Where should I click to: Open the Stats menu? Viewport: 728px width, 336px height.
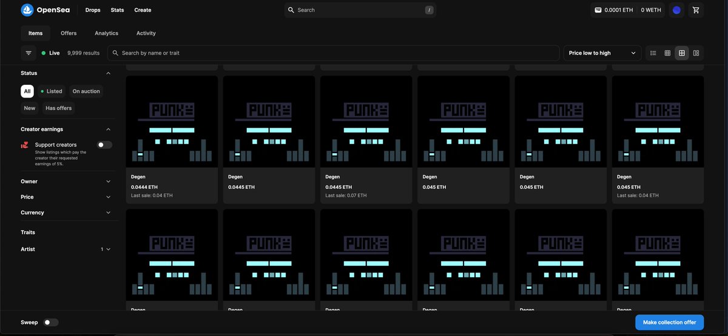tap(117, 10)
